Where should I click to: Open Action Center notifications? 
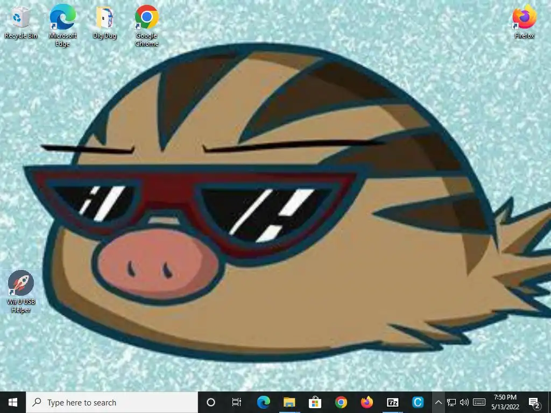click(x=534, y=402)
